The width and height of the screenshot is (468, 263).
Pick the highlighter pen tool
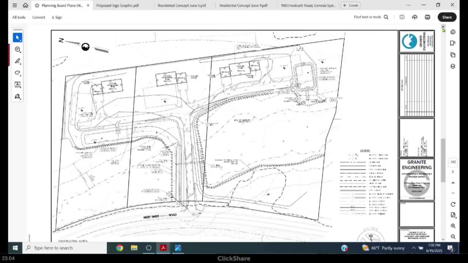point(18,61)
